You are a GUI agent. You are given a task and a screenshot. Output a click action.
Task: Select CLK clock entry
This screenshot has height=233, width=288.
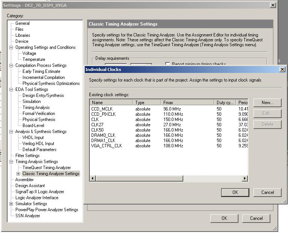169,120
